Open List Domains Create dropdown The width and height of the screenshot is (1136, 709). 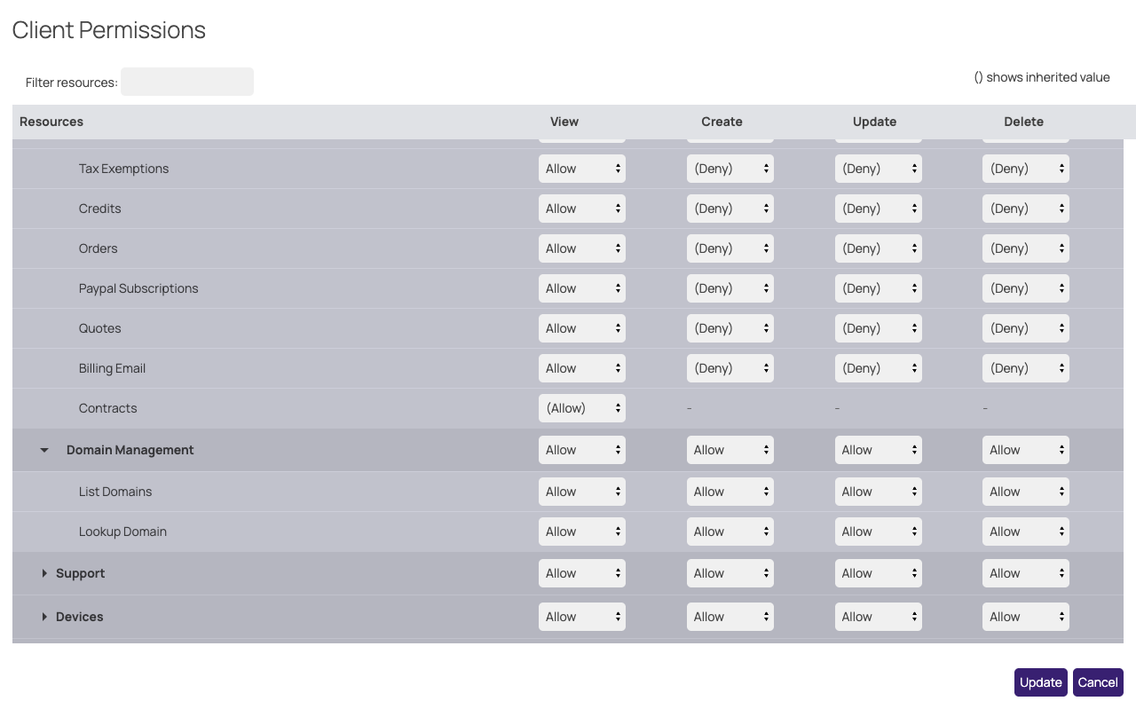tap(730, 492)
